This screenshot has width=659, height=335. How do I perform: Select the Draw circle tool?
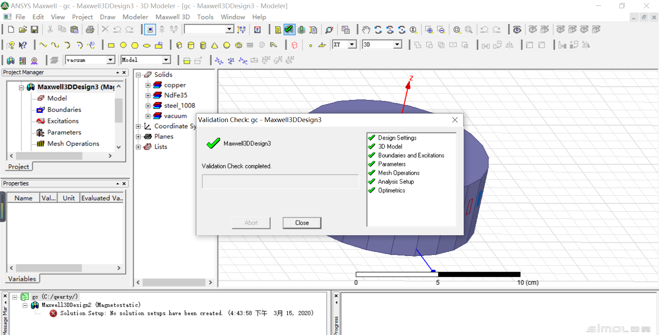(x=123, y=45)
